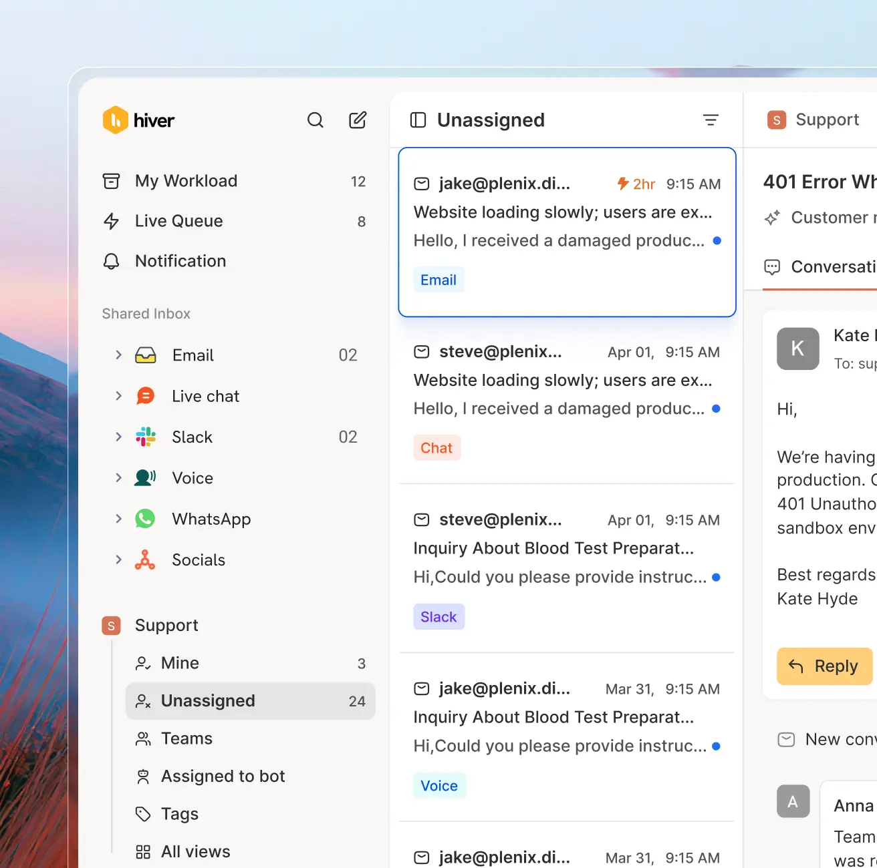This screenshot has height=868, width=877.
Task: Click the Teams people icon
Action: pos(143,738)
